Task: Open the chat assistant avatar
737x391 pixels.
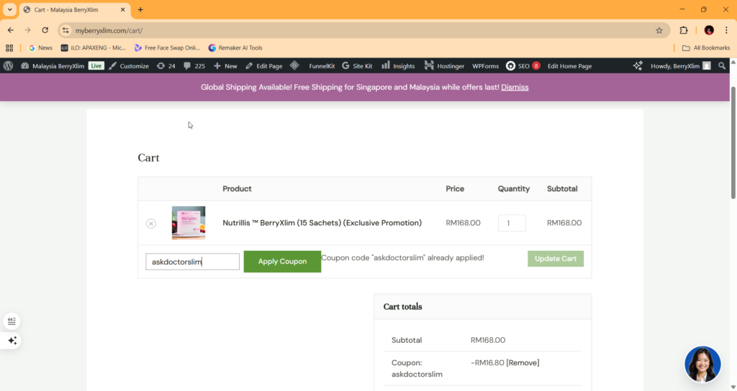Action: (x=702, y=364)
